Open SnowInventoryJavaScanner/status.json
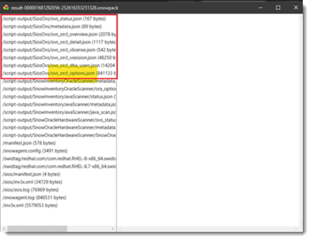This screenshot has height=240, width=311. point(59,96)
